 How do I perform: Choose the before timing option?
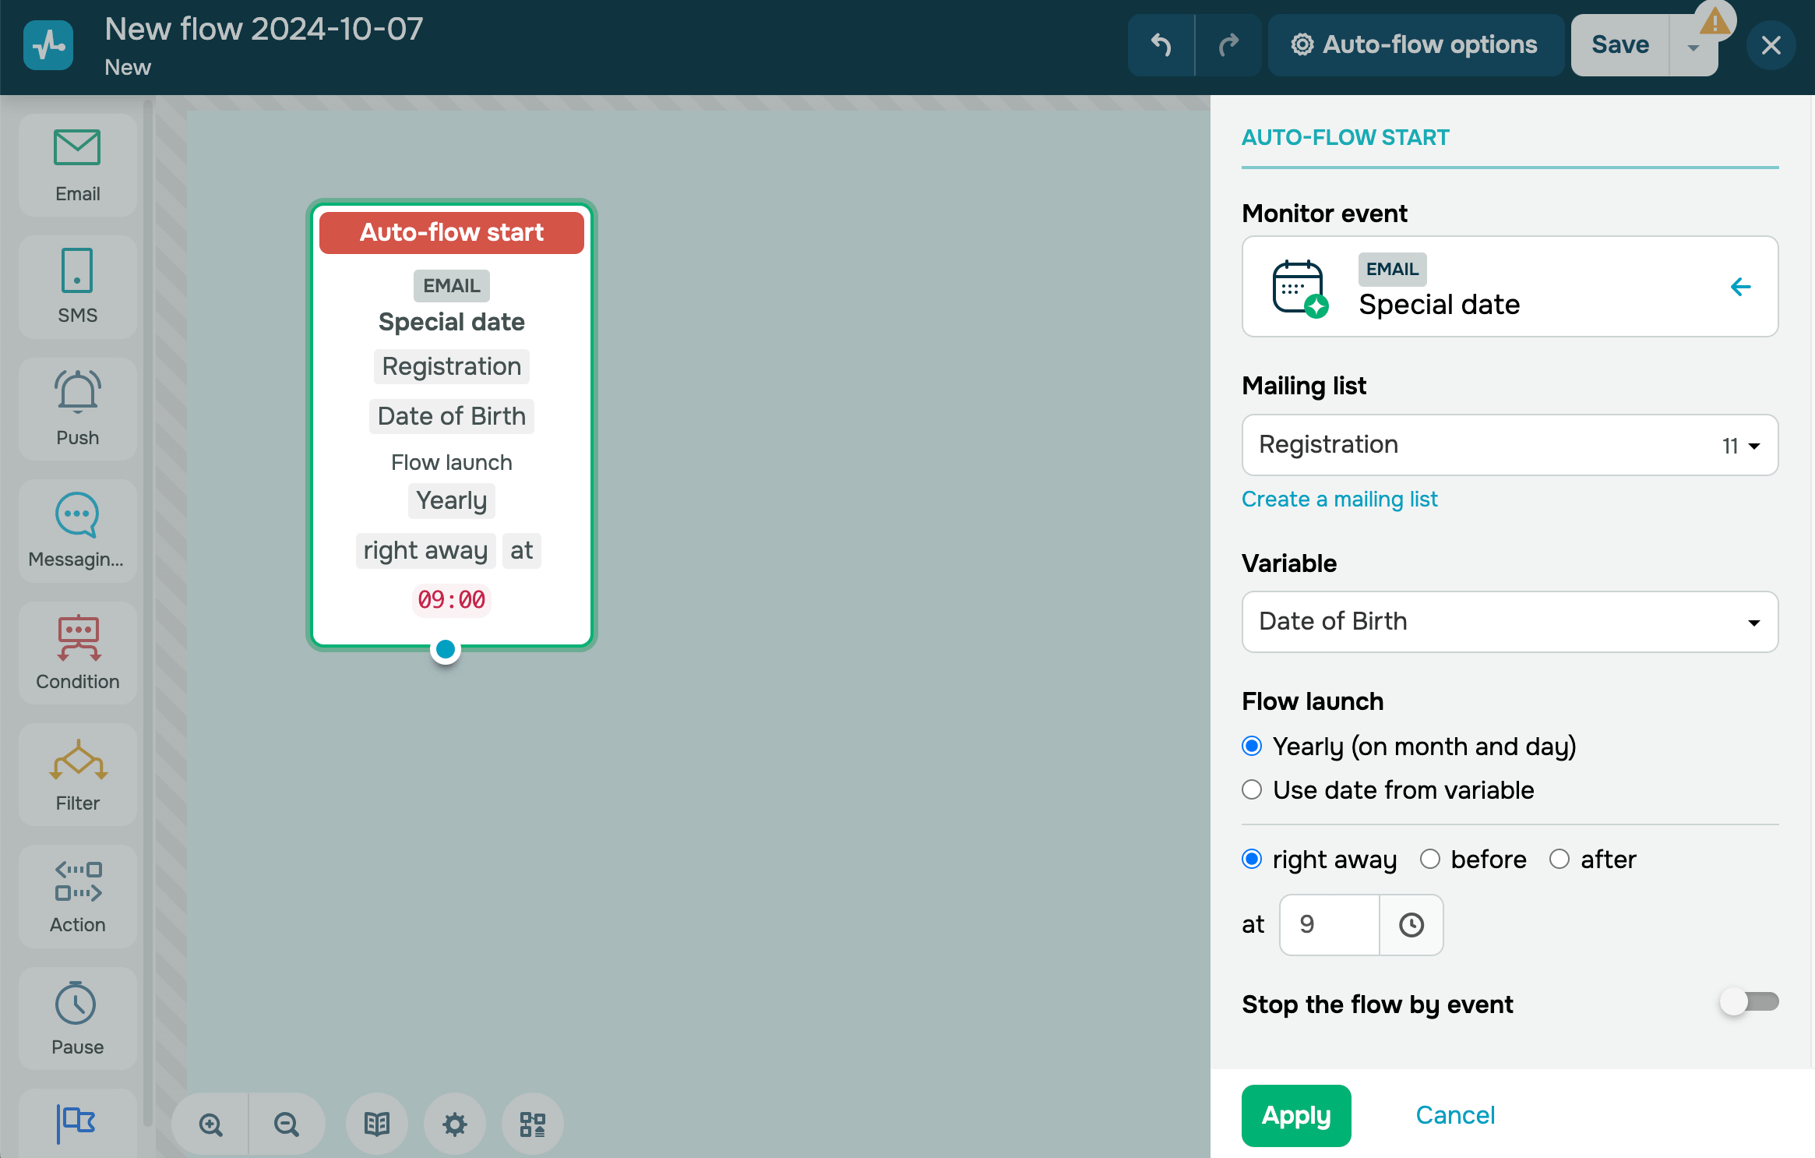pos(1430,860)
